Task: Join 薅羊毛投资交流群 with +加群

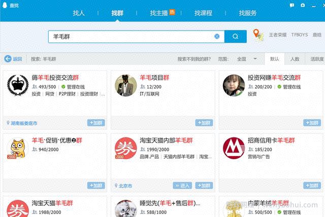Action: coord(96,123)
